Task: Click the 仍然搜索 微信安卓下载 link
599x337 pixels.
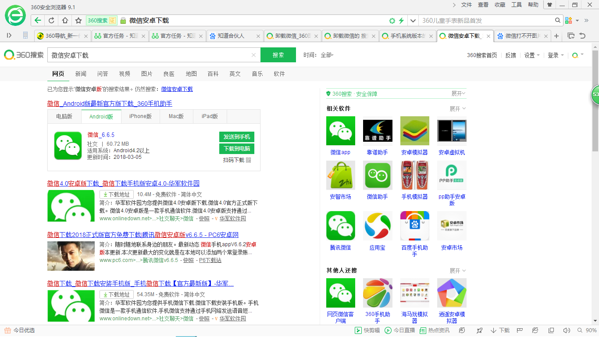Action: (177, 89)
